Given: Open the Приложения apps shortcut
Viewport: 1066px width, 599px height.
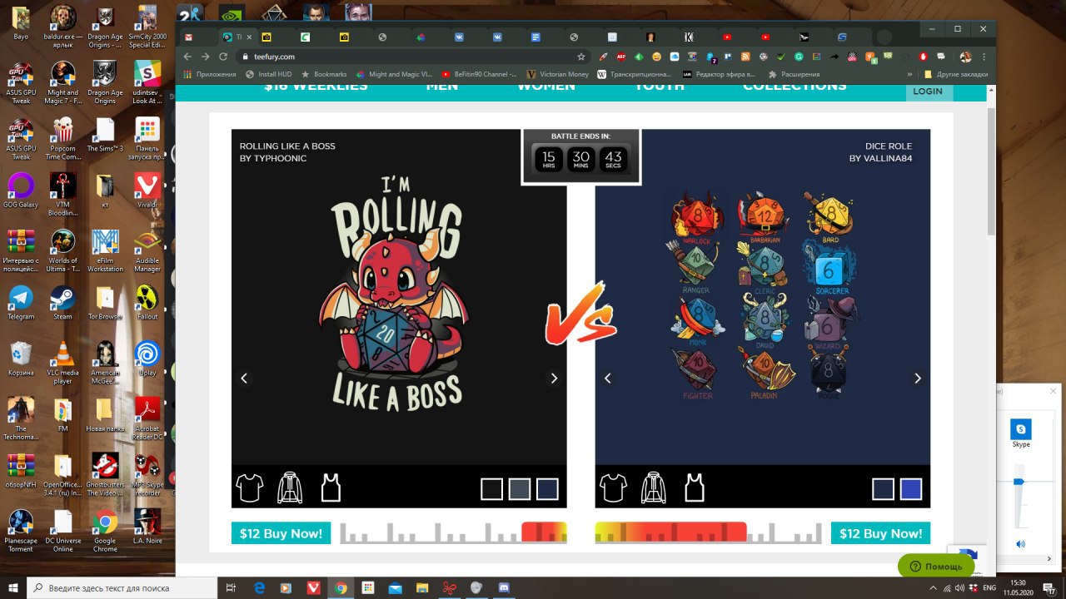Looking at the screenshot, I should click(210, 74).
